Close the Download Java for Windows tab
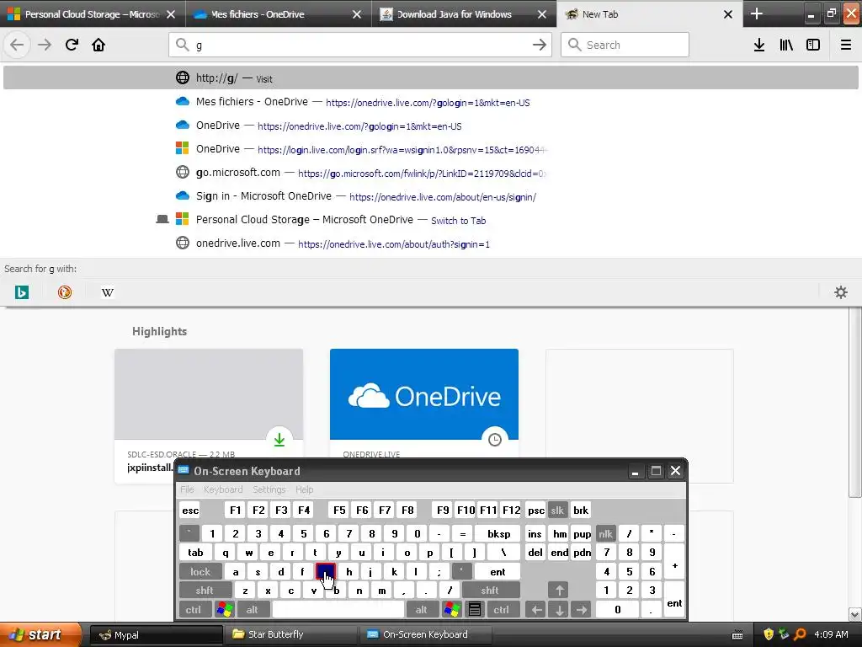The height and width of the screenshot is (647, 862). (542, 14)
